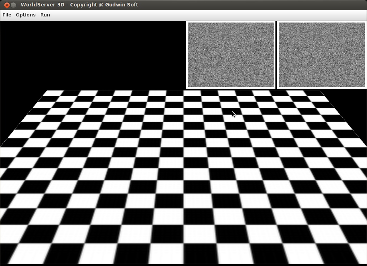Click the WorldServer 3D title bar text
Screen dimensions: 367x266
click(79, 5)
